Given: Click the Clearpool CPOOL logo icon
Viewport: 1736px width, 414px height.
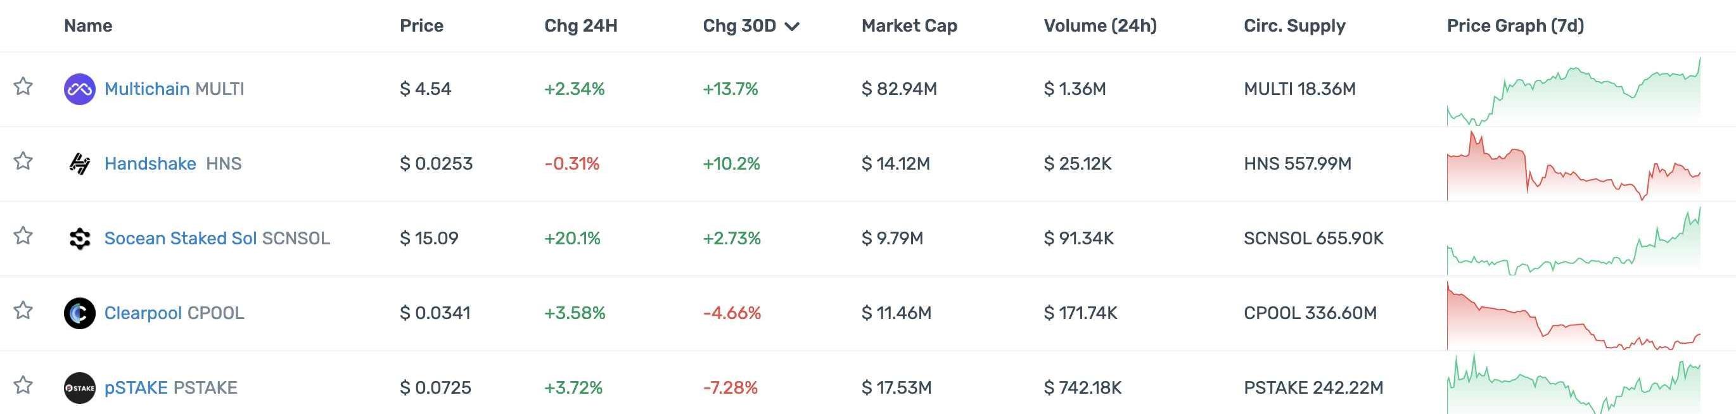Looking at the screenshot, I should [x=80, y=313].
